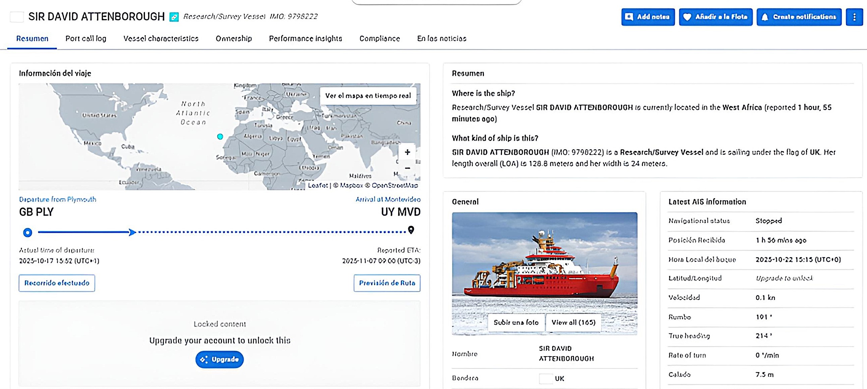Click the teal vessel position marker on map
This screenshot has height=389, width=867.
[220, 136]
